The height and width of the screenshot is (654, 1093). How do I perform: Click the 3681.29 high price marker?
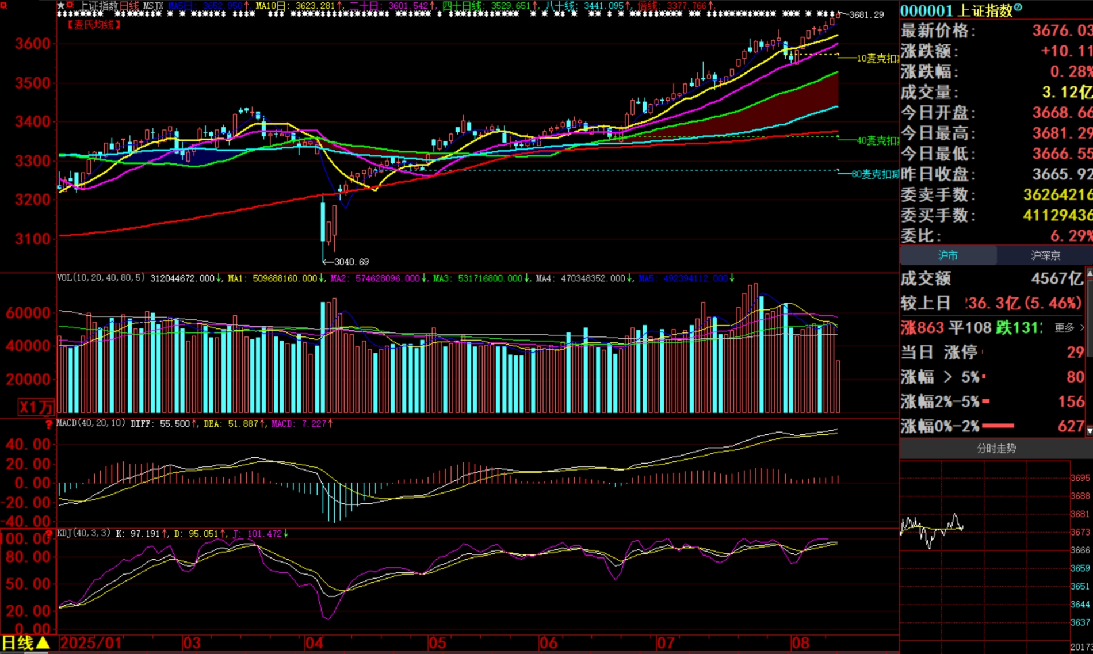(x=866, y=15)
